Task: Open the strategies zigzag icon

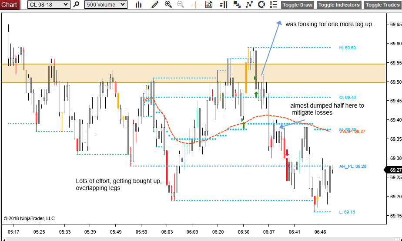Action: click(249, 4)
